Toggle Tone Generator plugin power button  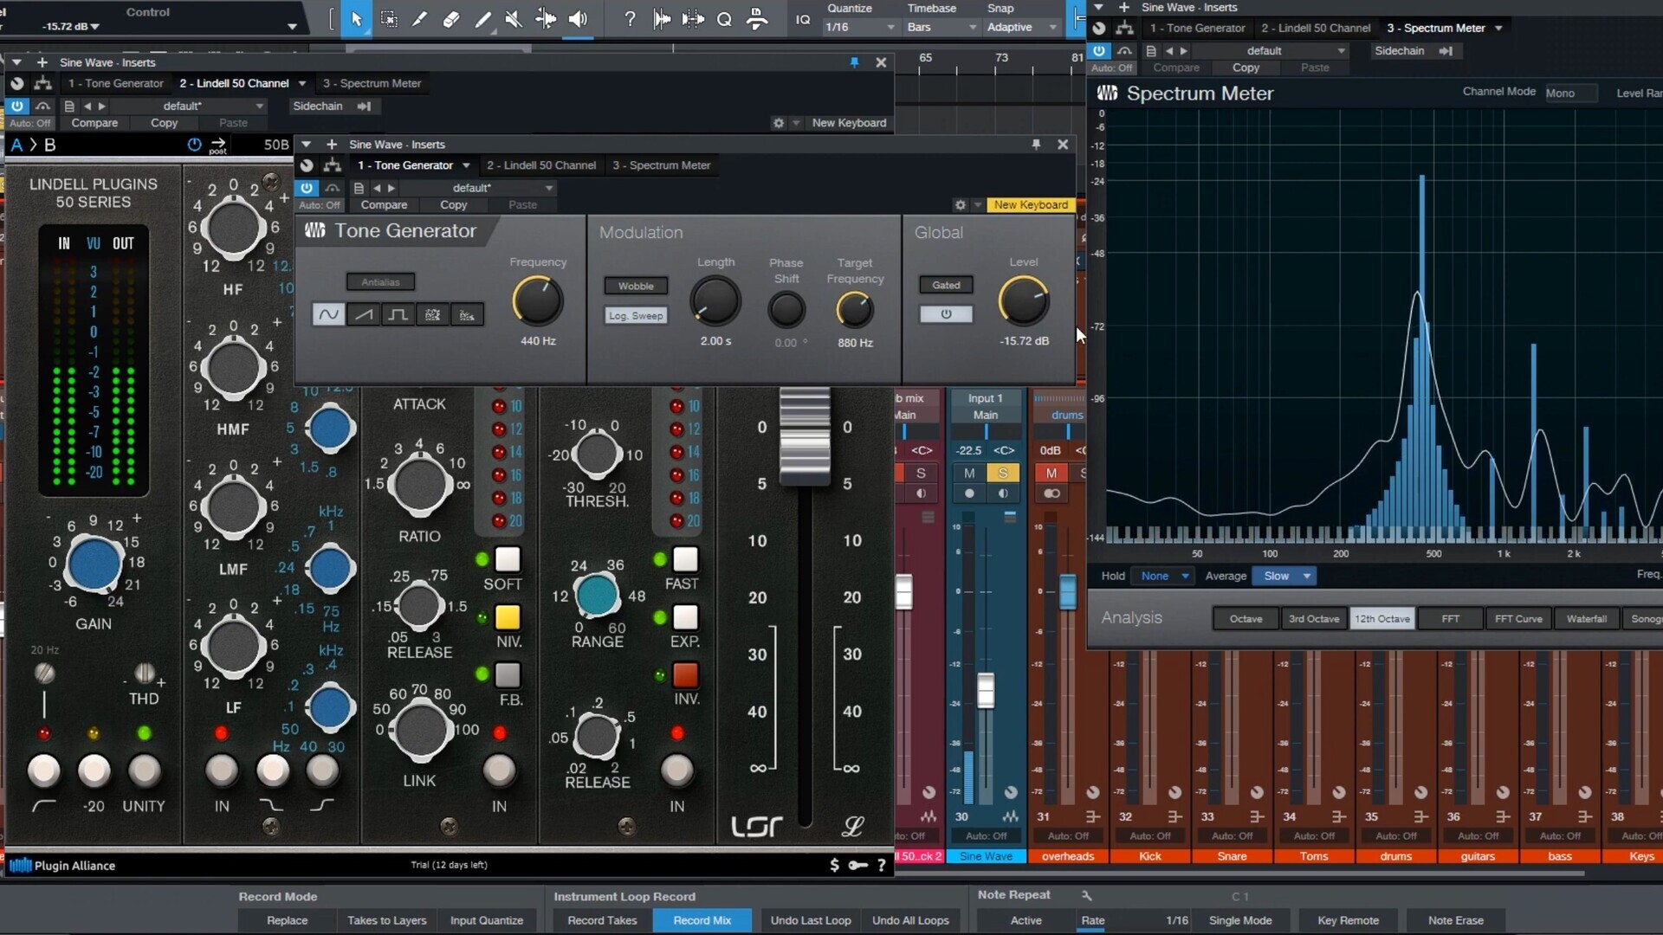tap(307, 188)
